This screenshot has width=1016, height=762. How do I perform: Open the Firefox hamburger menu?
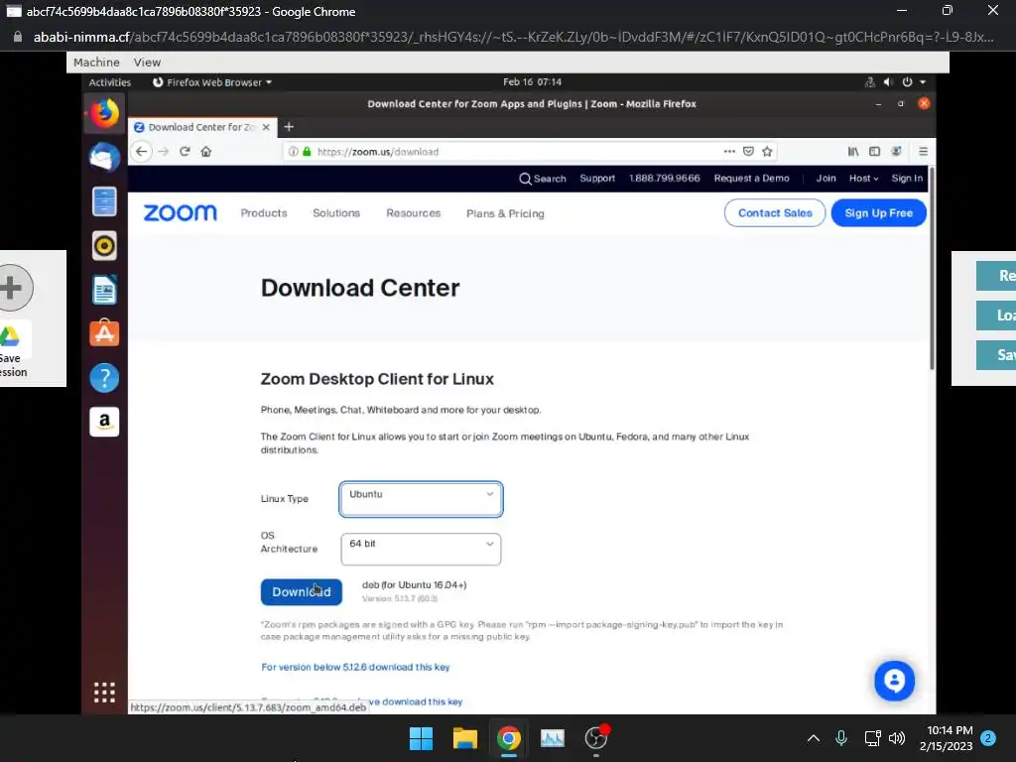point(924,152)
